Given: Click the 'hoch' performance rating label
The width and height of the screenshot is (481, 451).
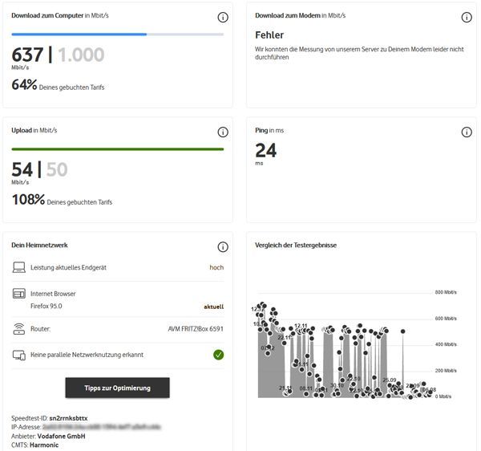Looking at the screenshot, I should 216,267.
